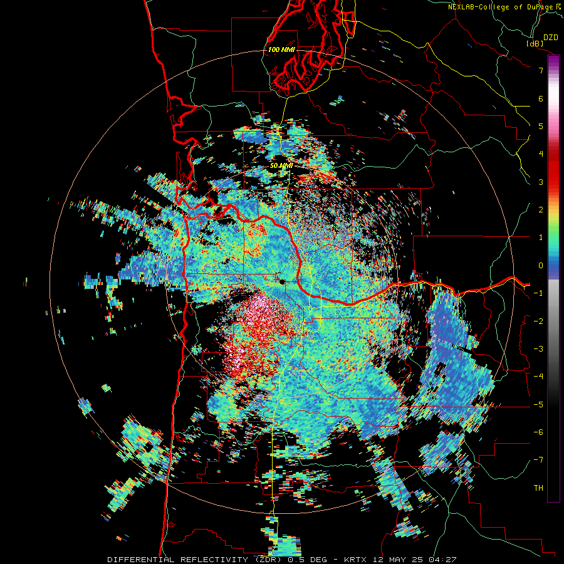Click the "TH" threshold label on the legend
Image resolution: width=564 pixels, height=564 pixels.
click(x=538, y=488)
